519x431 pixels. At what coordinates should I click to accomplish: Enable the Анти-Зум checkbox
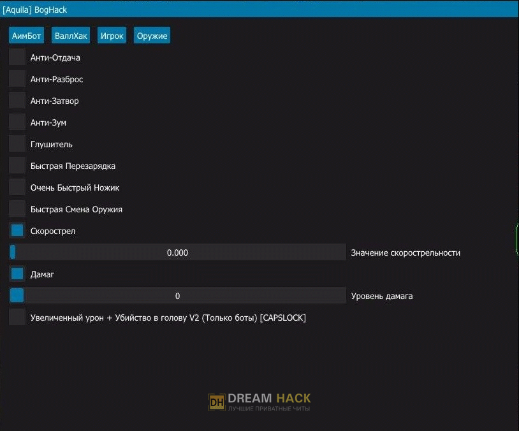click(17, 122)
